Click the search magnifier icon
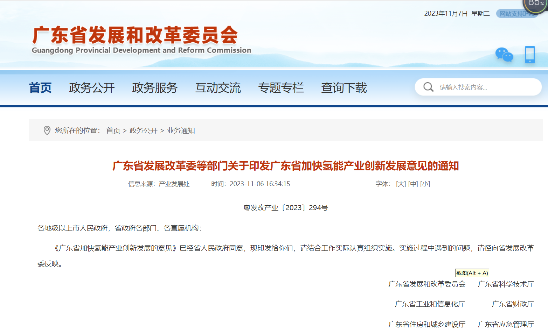 pyautogui.click(x=428, y=87)
